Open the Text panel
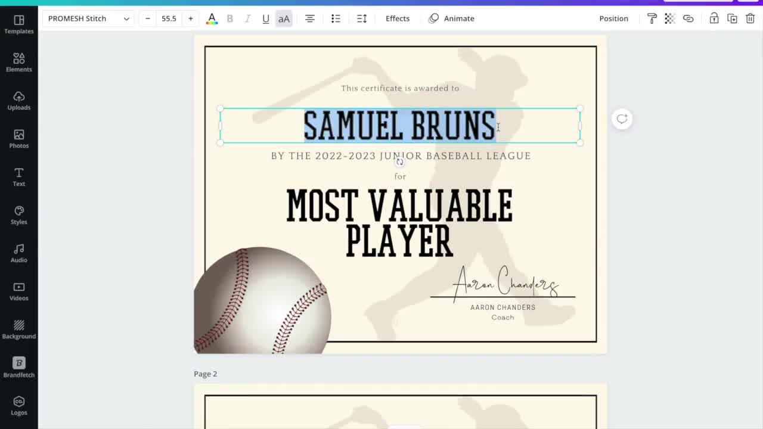 pos(19,177)
